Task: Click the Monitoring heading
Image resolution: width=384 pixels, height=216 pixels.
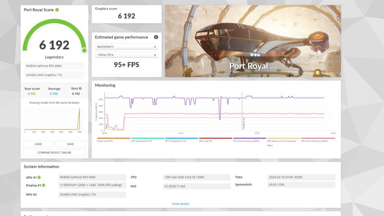Action: click(x=105, y=85)
